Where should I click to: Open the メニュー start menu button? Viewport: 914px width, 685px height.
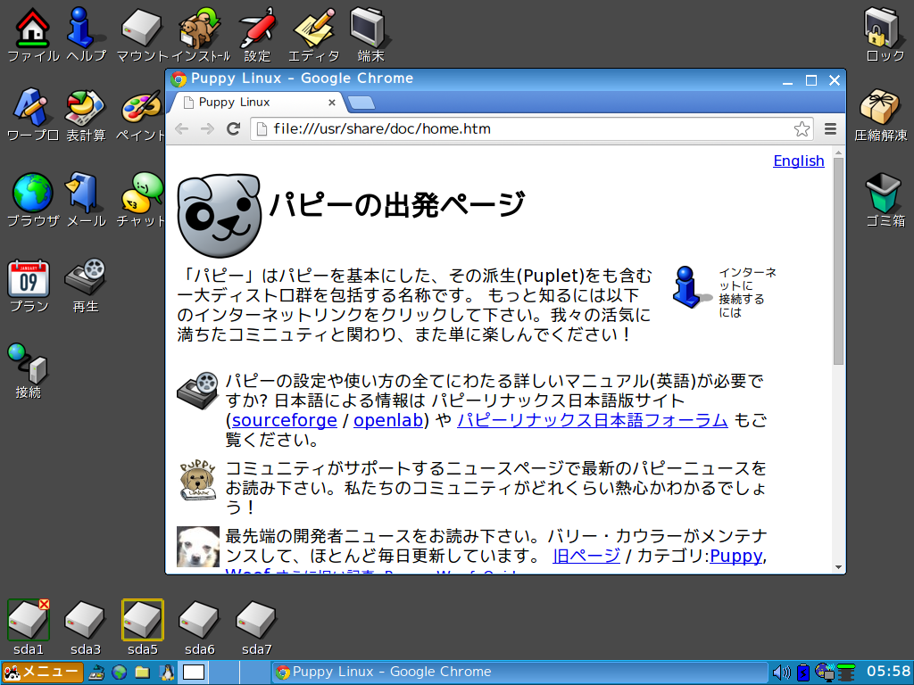tap(42, 673)
